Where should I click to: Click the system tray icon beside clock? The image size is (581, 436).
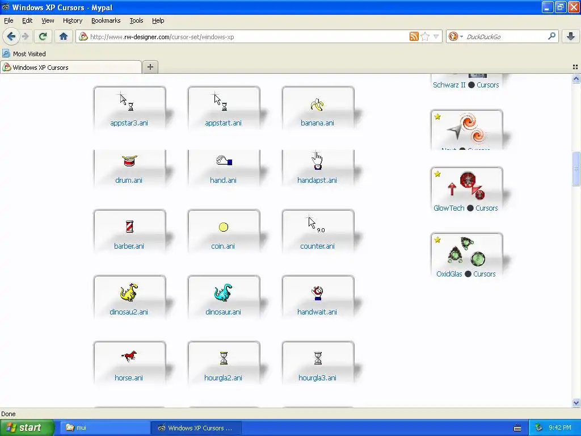pyautogui.click(x=538, y=428)
